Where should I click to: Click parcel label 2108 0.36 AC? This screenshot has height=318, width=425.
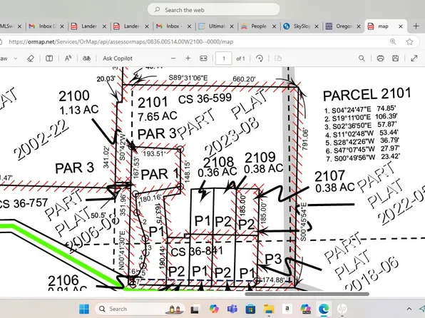coord(217,168)
